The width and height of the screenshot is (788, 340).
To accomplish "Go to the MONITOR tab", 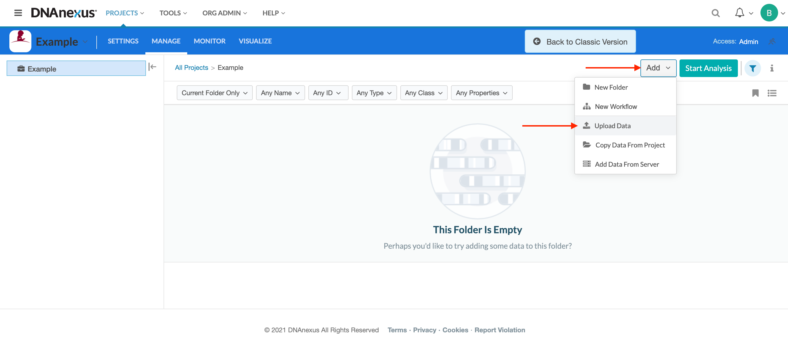I will (210, 41).
